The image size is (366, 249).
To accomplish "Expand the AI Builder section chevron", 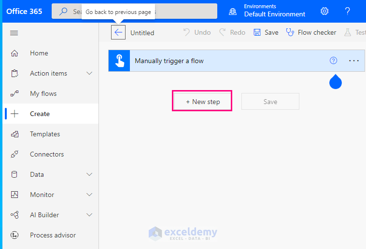I will 89,215.
